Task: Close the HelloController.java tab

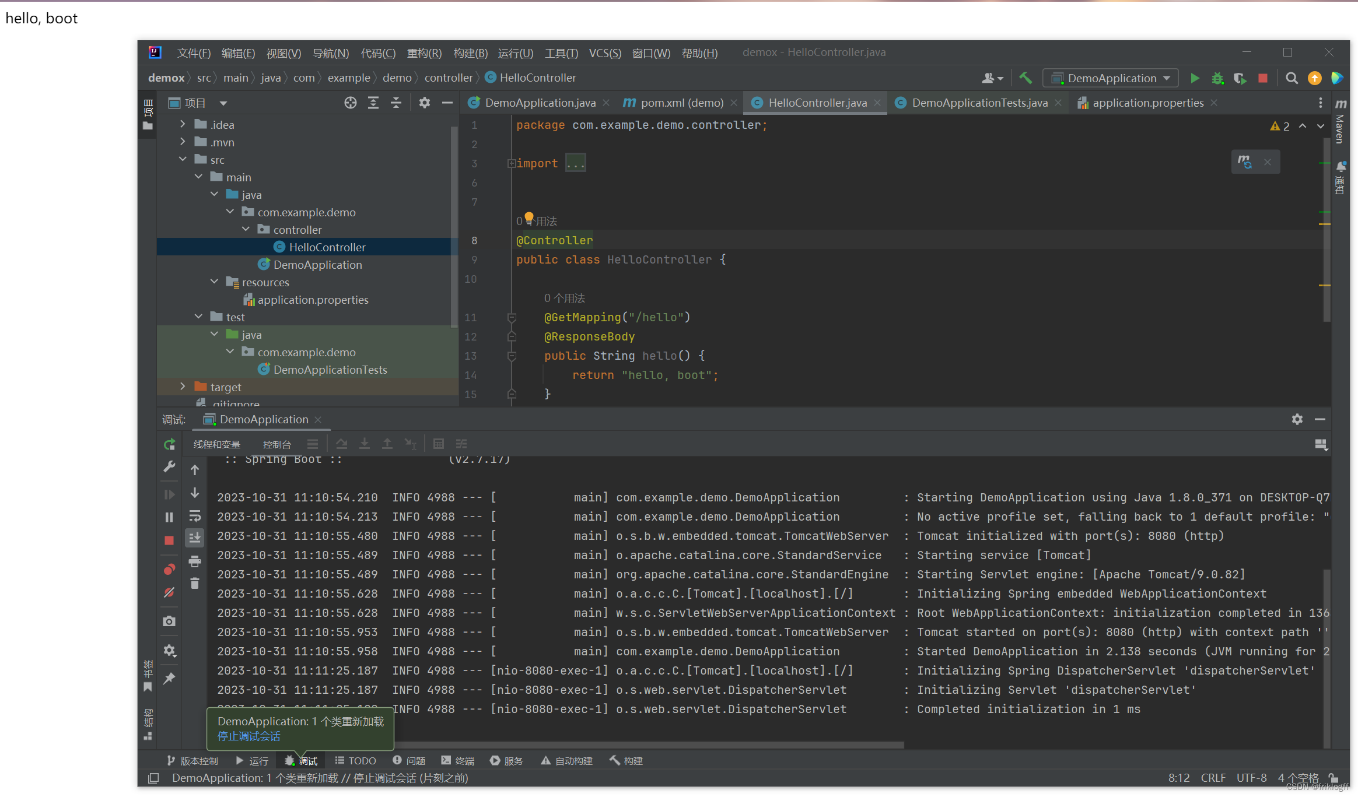Action: pos(877,103)
